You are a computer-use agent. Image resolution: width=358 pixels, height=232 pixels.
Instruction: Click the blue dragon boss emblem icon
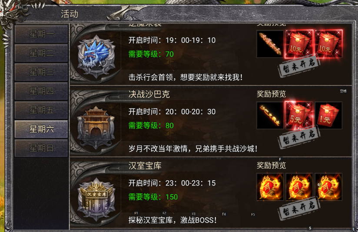[96, 55]
